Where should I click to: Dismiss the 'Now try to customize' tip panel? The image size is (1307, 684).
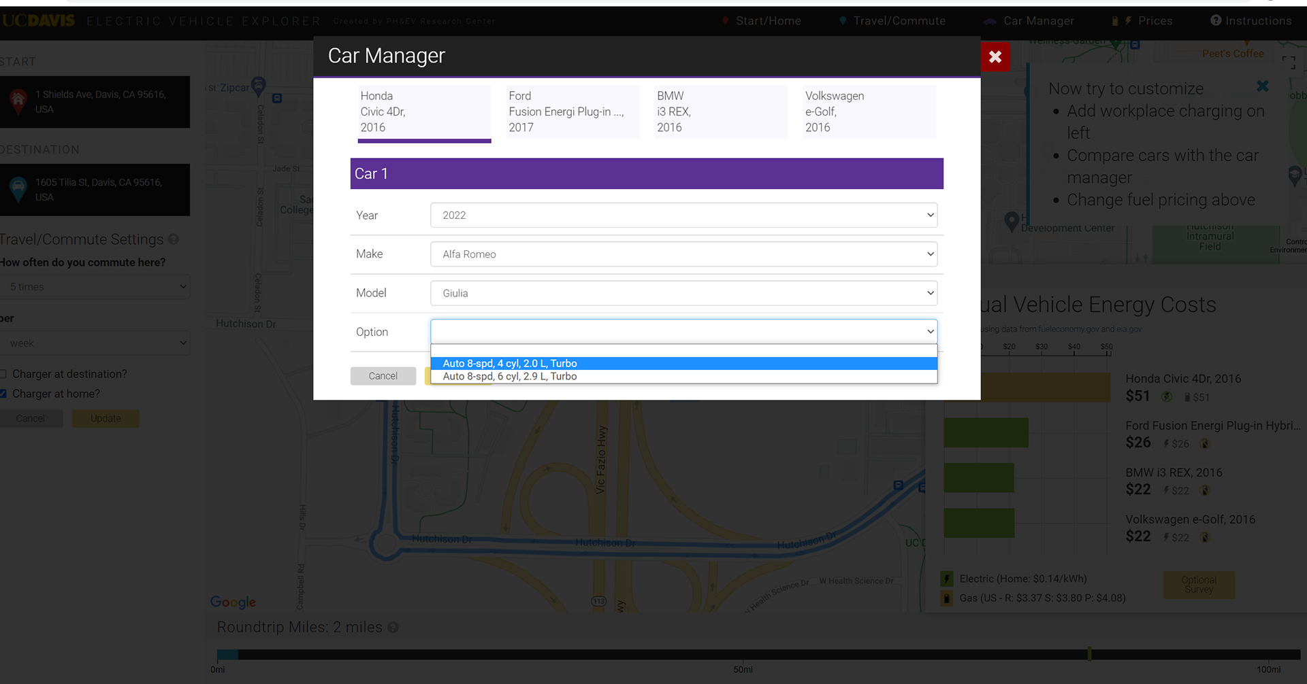1263,86
